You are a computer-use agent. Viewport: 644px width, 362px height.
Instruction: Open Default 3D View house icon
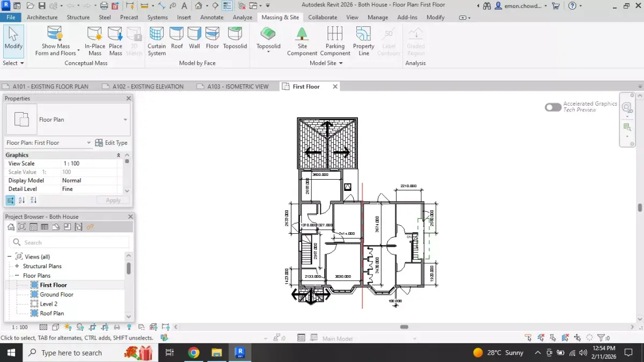(x=199, y=6)
